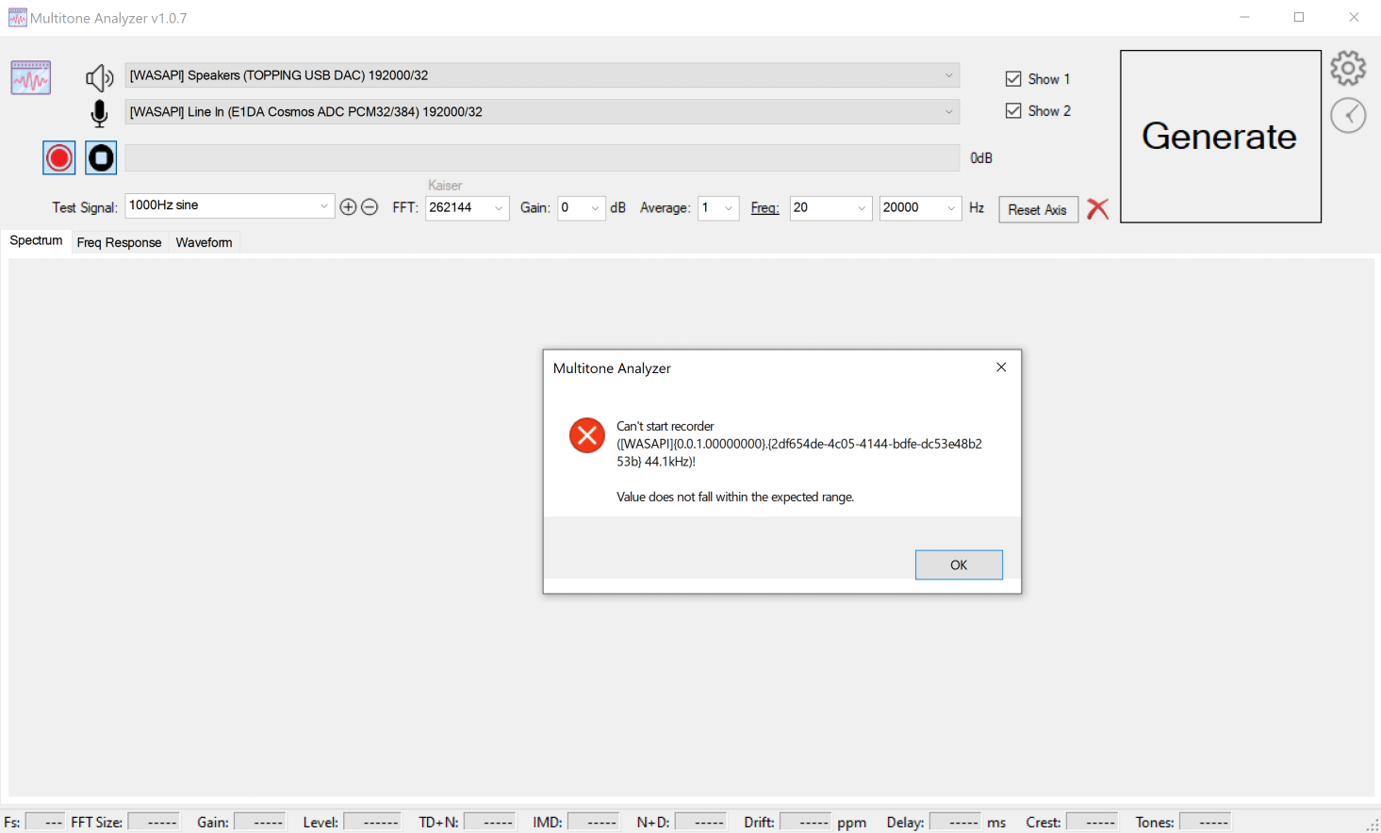Click the microphone input device icon
Screen dimensions: 1381x833
(99, 113)
